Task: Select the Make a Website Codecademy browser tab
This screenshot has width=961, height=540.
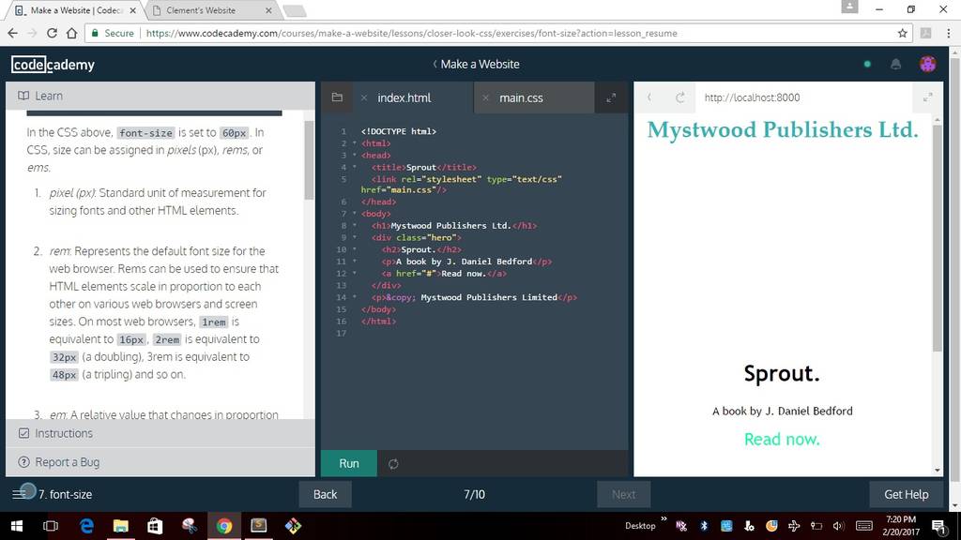Action: point(75,10)
